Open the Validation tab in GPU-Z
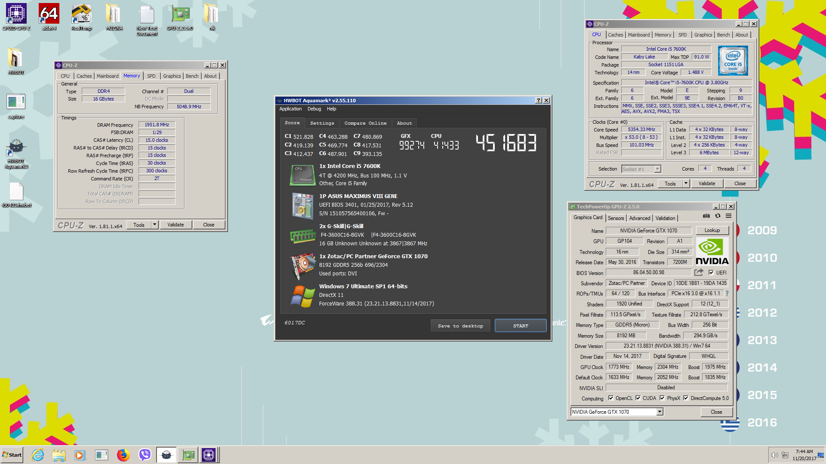The height and width of the screenshot is (464, 826). [665, 218]
